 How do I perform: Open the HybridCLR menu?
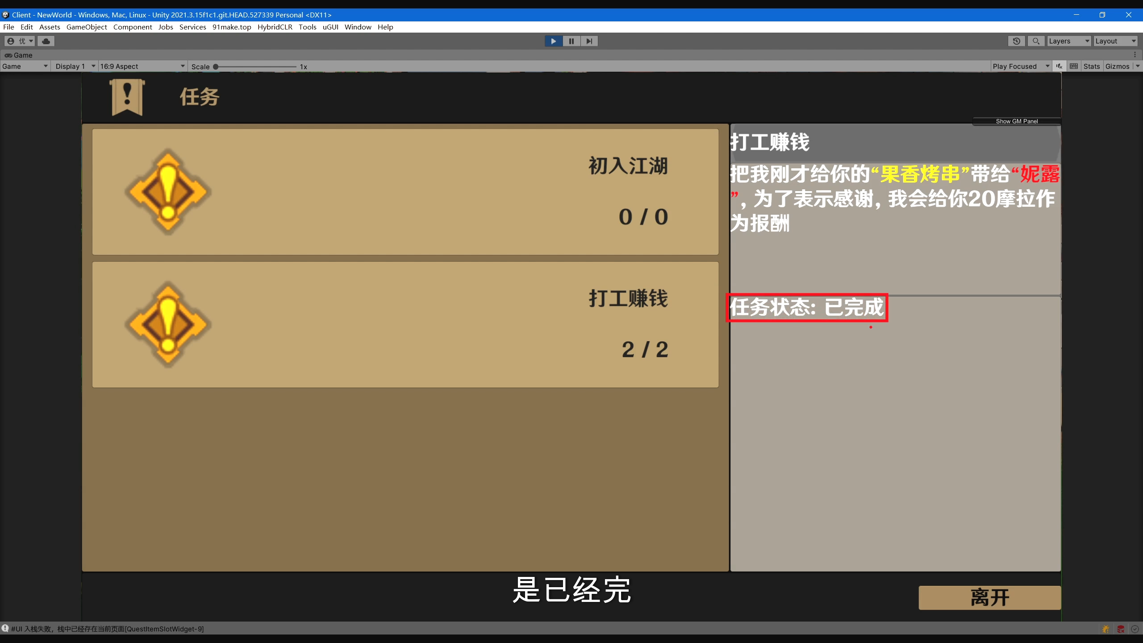coord(275,27)
